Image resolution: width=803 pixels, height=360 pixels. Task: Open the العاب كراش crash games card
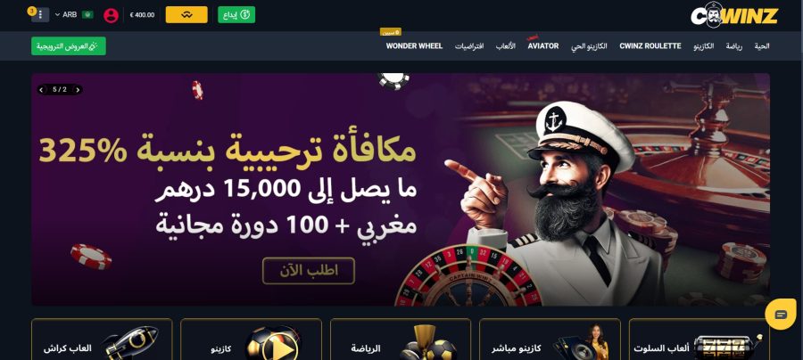pos(102,339)
